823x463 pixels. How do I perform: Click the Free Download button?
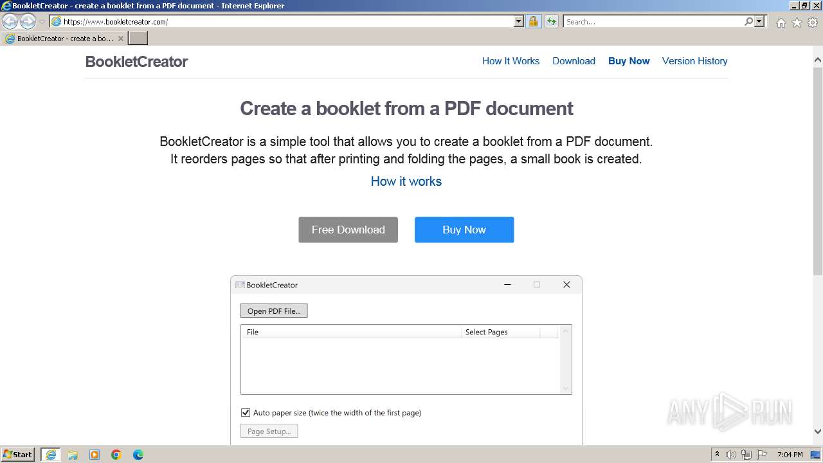348,230
